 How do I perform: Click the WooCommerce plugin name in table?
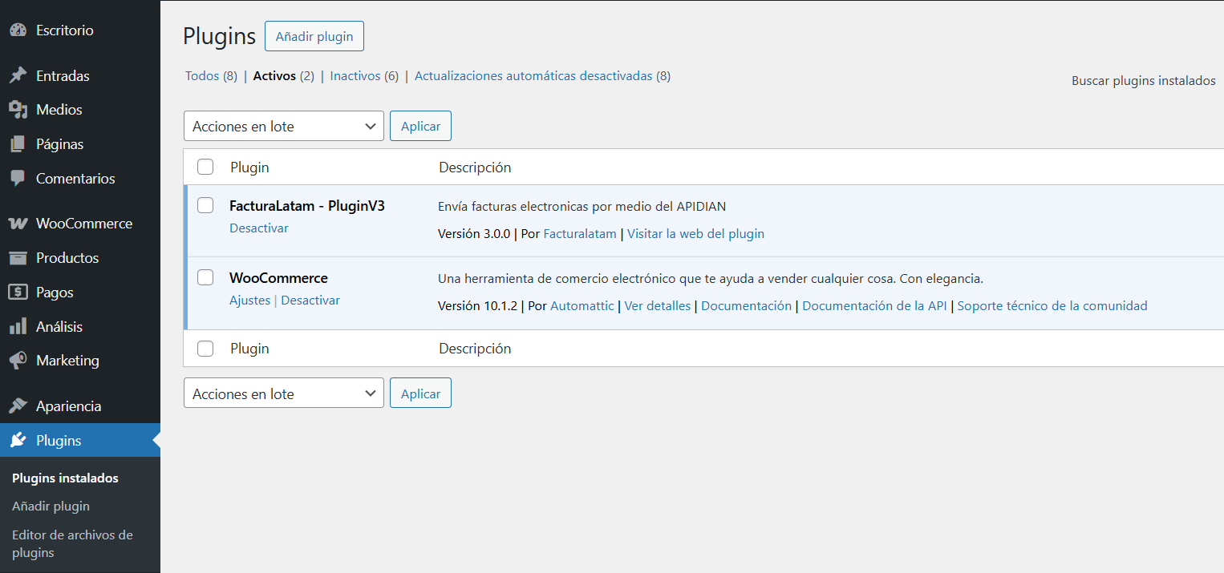(x=278, y=278)
